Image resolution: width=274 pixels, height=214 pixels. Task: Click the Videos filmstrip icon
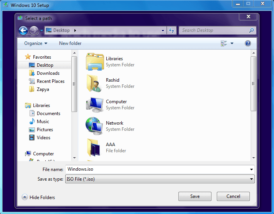[x=32, y=137]
